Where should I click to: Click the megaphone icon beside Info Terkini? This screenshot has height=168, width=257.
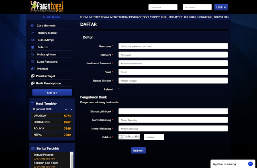(x=44, y=17)
